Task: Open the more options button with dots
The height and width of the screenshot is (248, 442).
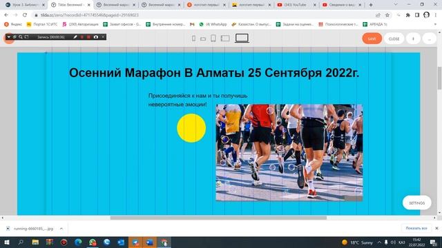Action: (429, 39)
